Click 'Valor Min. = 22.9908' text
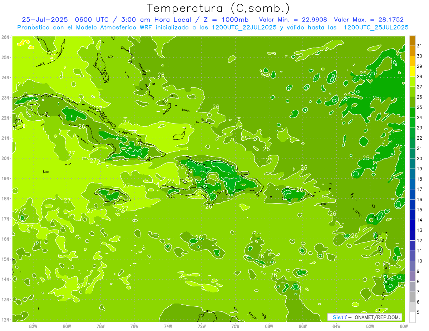The image size is (429, 331). 294,20
